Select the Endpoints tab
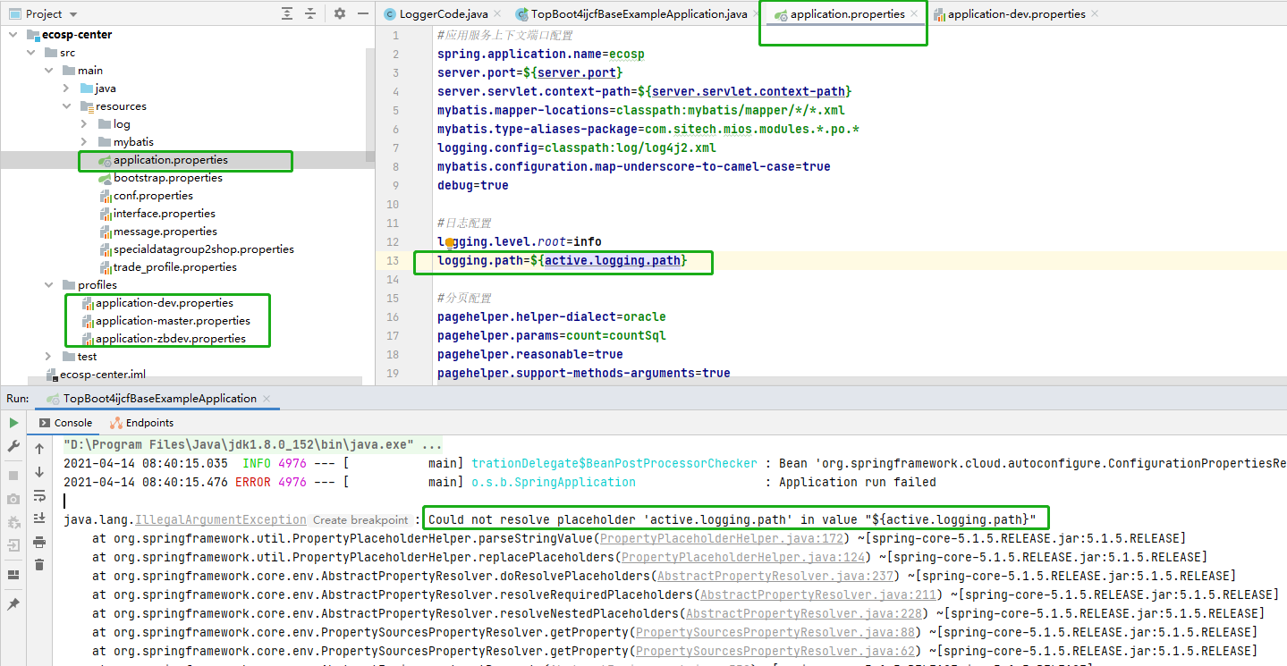The width and height of the screenshot is (1287, 666). [x=142, y=423]
